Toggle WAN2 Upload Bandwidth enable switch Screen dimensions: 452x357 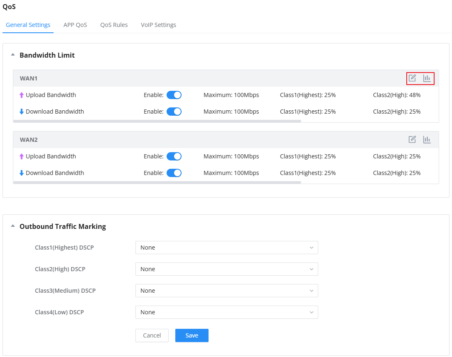tap(174, 156)
